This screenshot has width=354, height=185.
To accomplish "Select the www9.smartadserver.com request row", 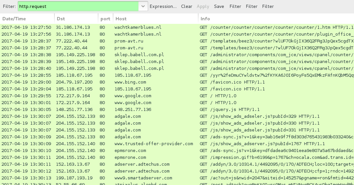I will coord(177,178).
